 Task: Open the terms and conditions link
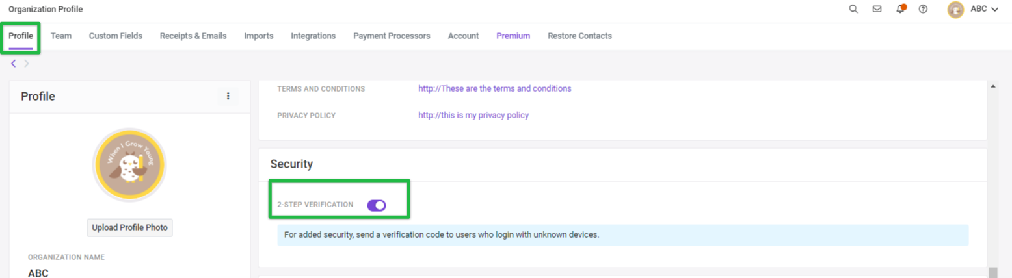coord(495,88)
